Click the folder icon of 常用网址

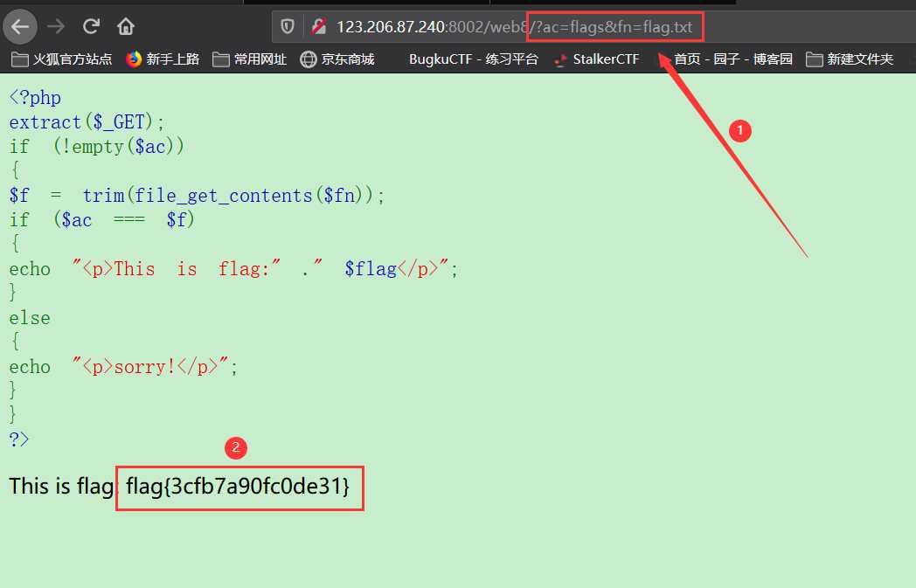click(x=220, y=59)
